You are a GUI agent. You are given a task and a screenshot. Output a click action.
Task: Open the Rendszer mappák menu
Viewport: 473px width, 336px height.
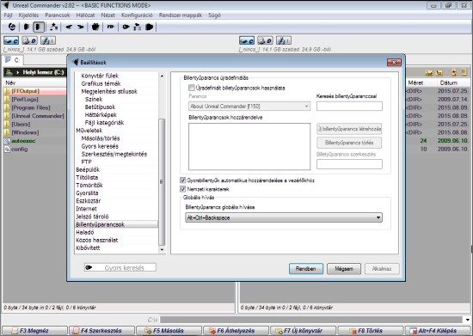(x=181, y=15)
